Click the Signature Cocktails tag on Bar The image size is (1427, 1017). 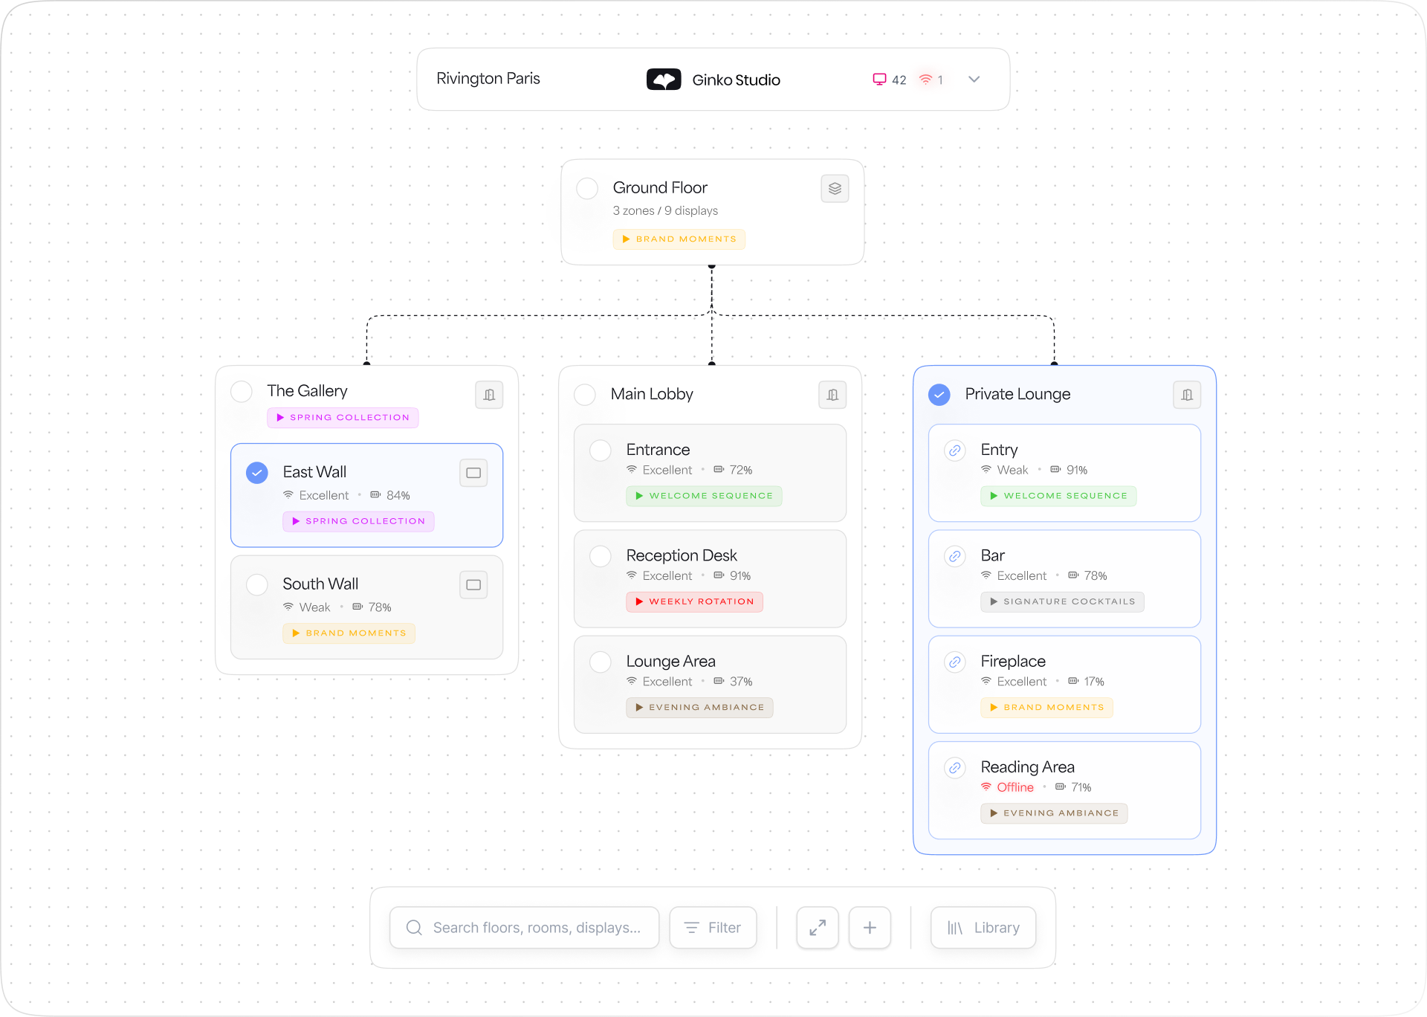click(x=1062, y=601)
